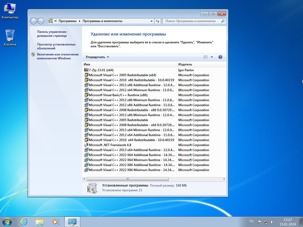The width and height of the screenshot is (303, 227).
Task: Open Включение или отключение компонентов Windows
Action: click(58, 56)
